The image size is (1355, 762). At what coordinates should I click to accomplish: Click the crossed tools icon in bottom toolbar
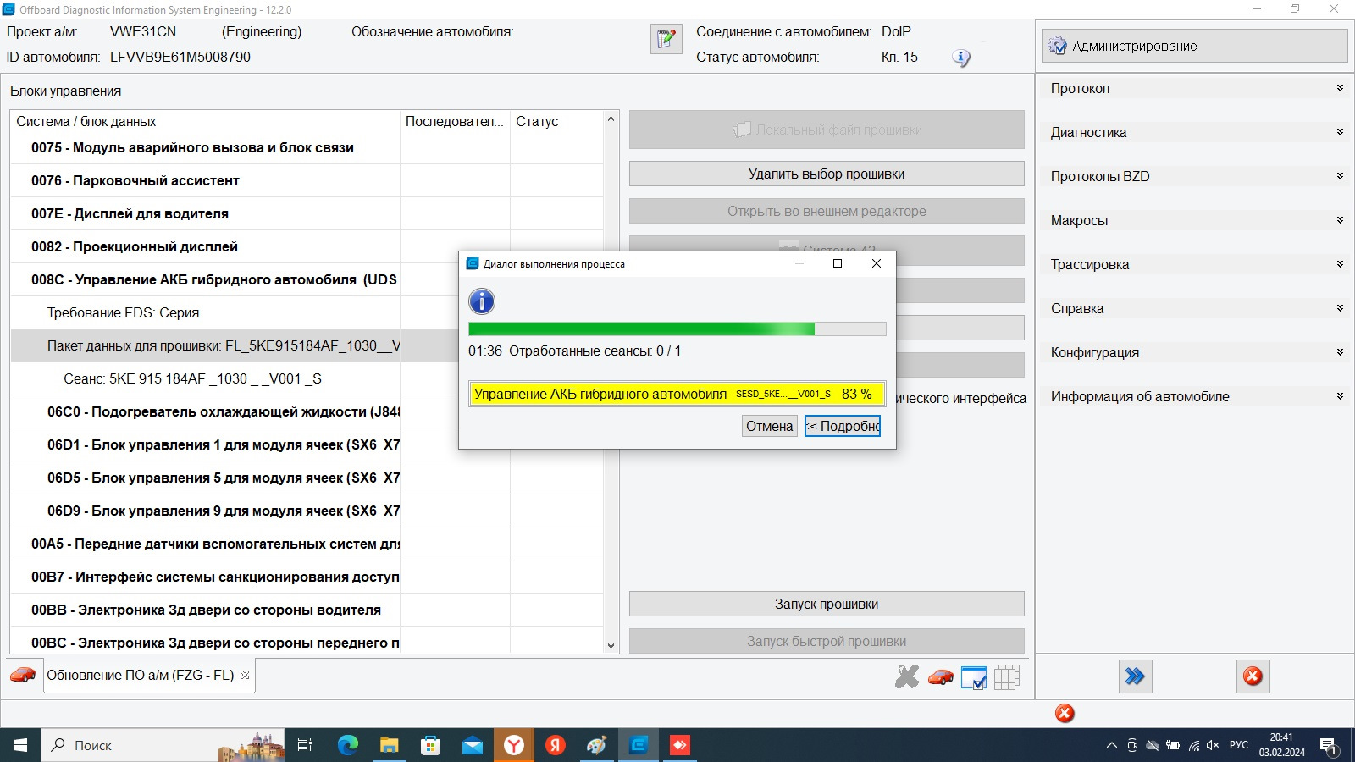pos(907,676)
